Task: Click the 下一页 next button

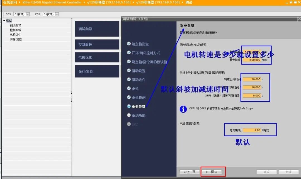Action: pyautogui.click(x=212, y=172)
